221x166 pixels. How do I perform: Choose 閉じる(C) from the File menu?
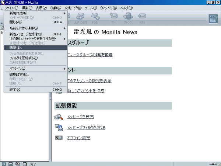(x=36, y=22)
